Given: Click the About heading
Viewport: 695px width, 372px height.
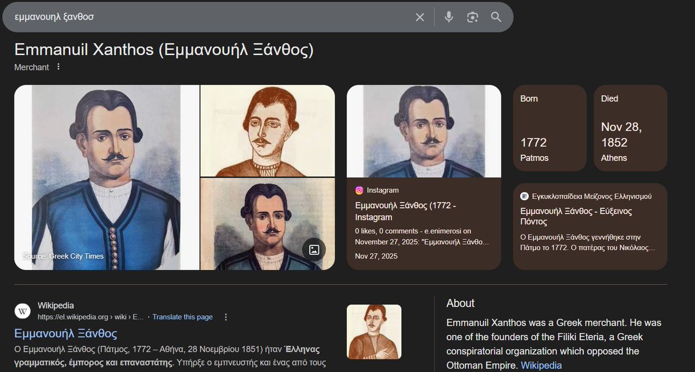Looking at the screenshot, I should pyautogui.click(x=460, y=303).
